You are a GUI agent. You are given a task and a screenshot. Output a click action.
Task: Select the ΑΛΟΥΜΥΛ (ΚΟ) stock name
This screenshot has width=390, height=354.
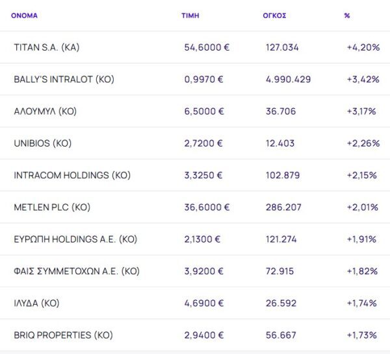[45, 111]
